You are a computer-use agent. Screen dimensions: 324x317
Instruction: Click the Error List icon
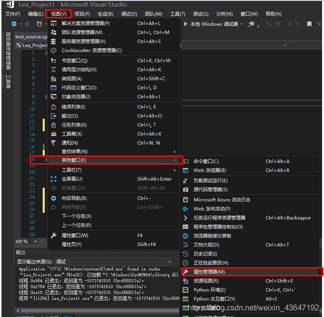(x=54, y=107)
